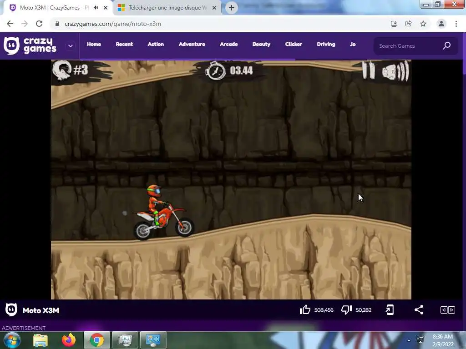The width and height of the screenshot is (466, 349).
Task: Switch to the Télécharger une image disque tab
Action: (x=167, y=8)
